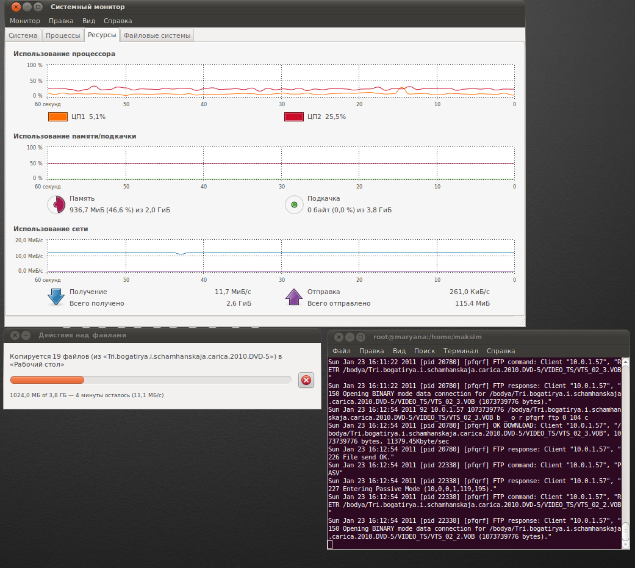The image size is (635, 568).
Task: Click the terminal cursor prompt block
Action: tap(330, 544)
